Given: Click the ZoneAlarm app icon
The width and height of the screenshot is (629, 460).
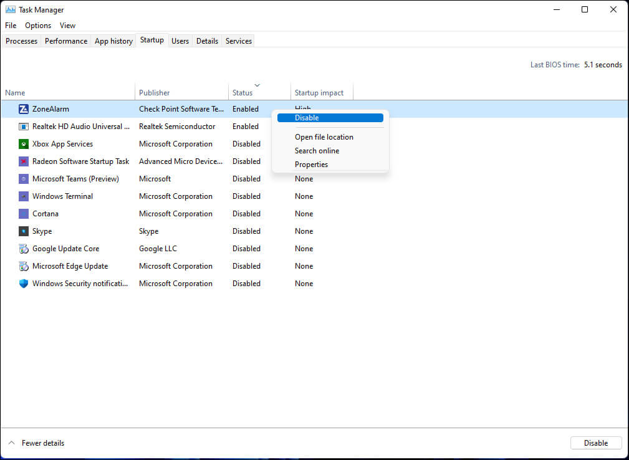Looking at the screenshot, I should click(24, 109).
